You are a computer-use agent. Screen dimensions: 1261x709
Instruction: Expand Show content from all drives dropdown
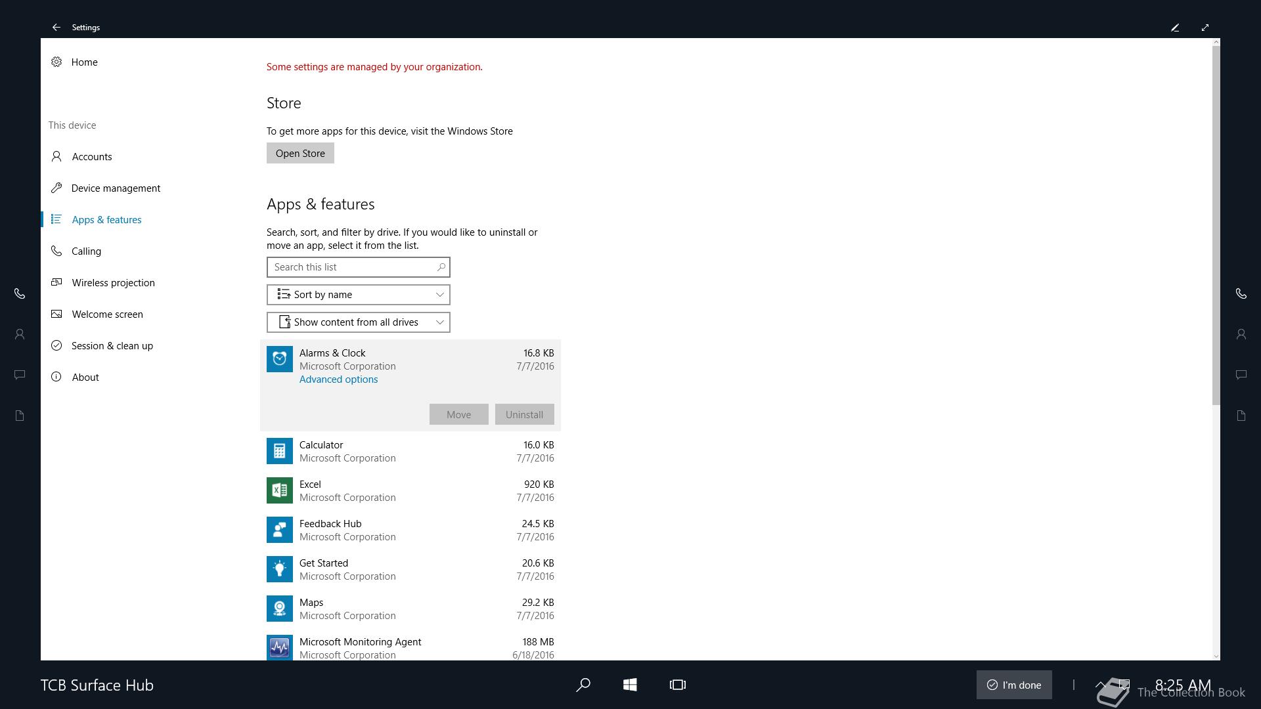click(x=358, y=322)
